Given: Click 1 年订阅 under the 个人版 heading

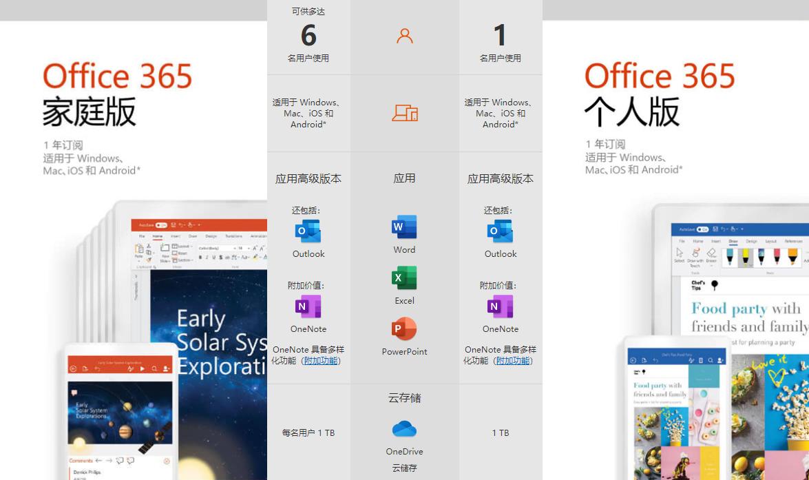Looking at the screenshot, I should [x=605, y=144].
